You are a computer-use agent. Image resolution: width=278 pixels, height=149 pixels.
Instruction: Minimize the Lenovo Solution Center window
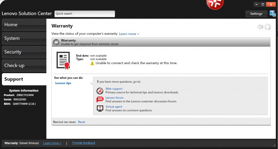pos(256,5)
